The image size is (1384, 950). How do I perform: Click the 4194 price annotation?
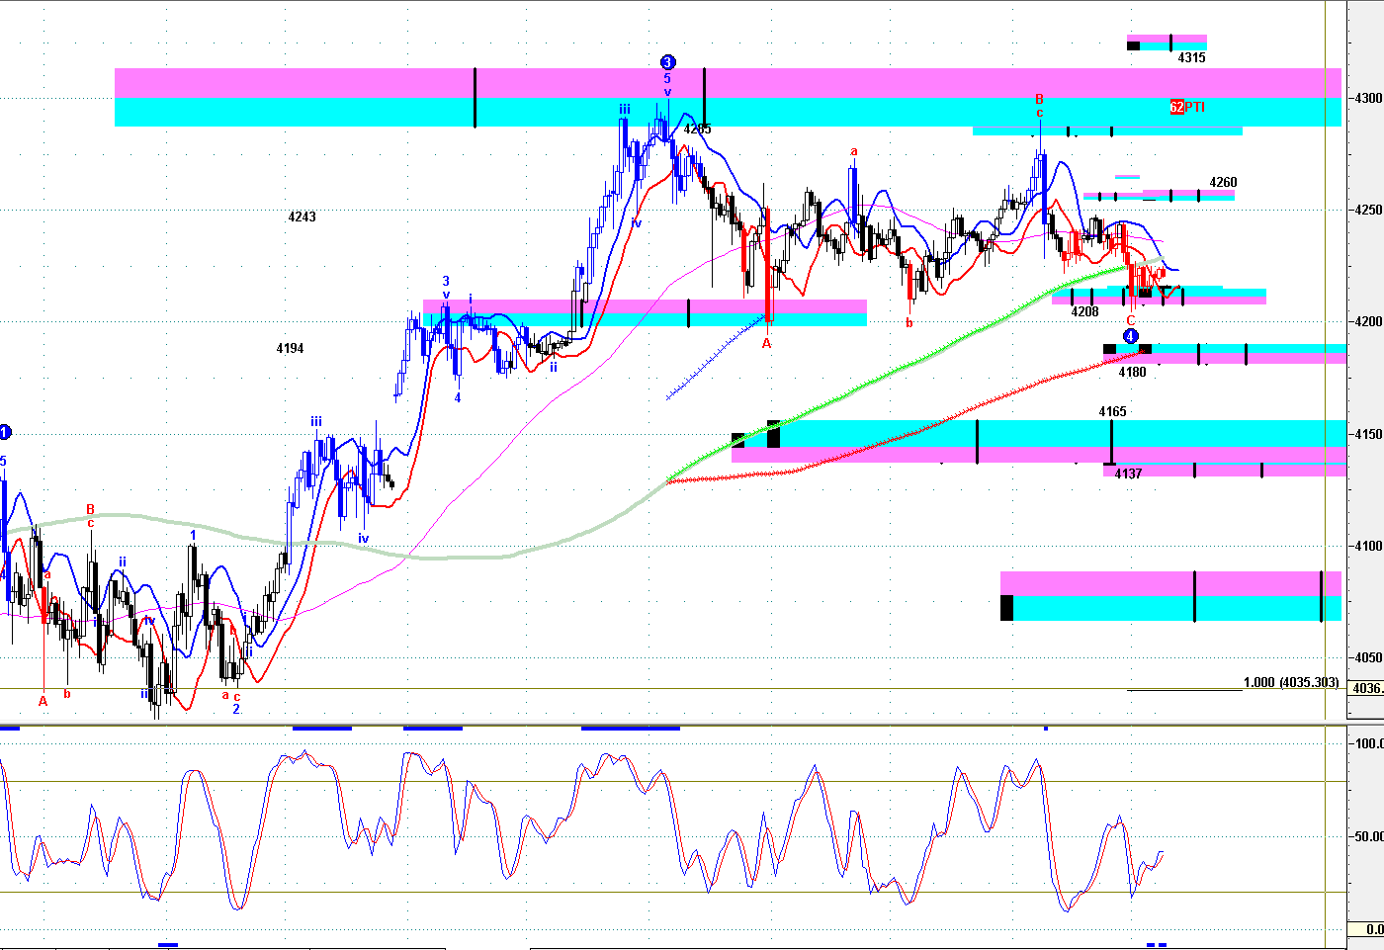pos(291,349)
